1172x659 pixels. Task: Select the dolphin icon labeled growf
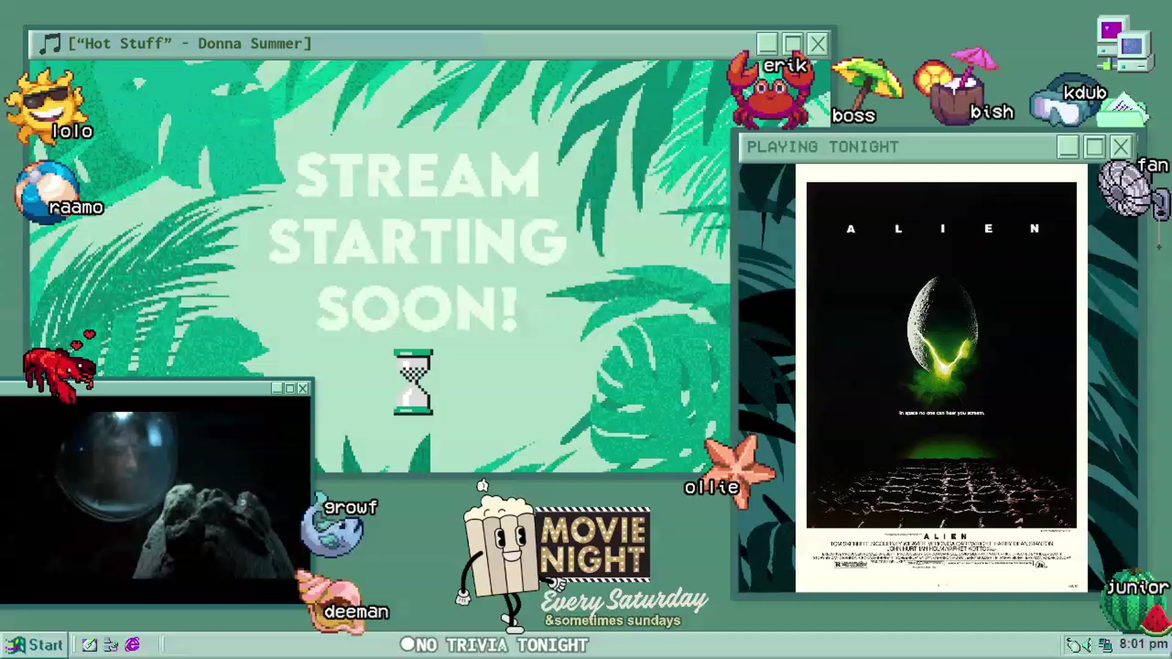(333, 526)
